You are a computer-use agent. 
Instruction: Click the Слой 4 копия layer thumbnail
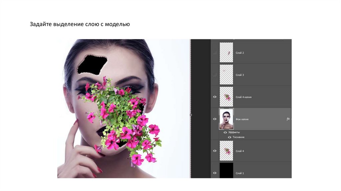[226, 97]
